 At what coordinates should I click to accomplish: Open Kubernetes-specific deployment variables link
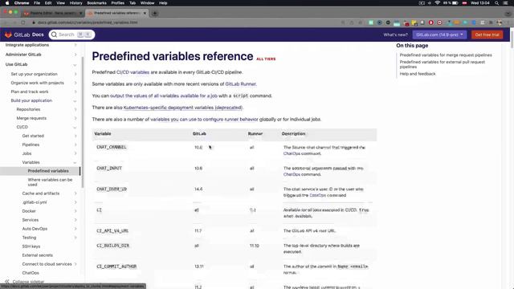183,108
